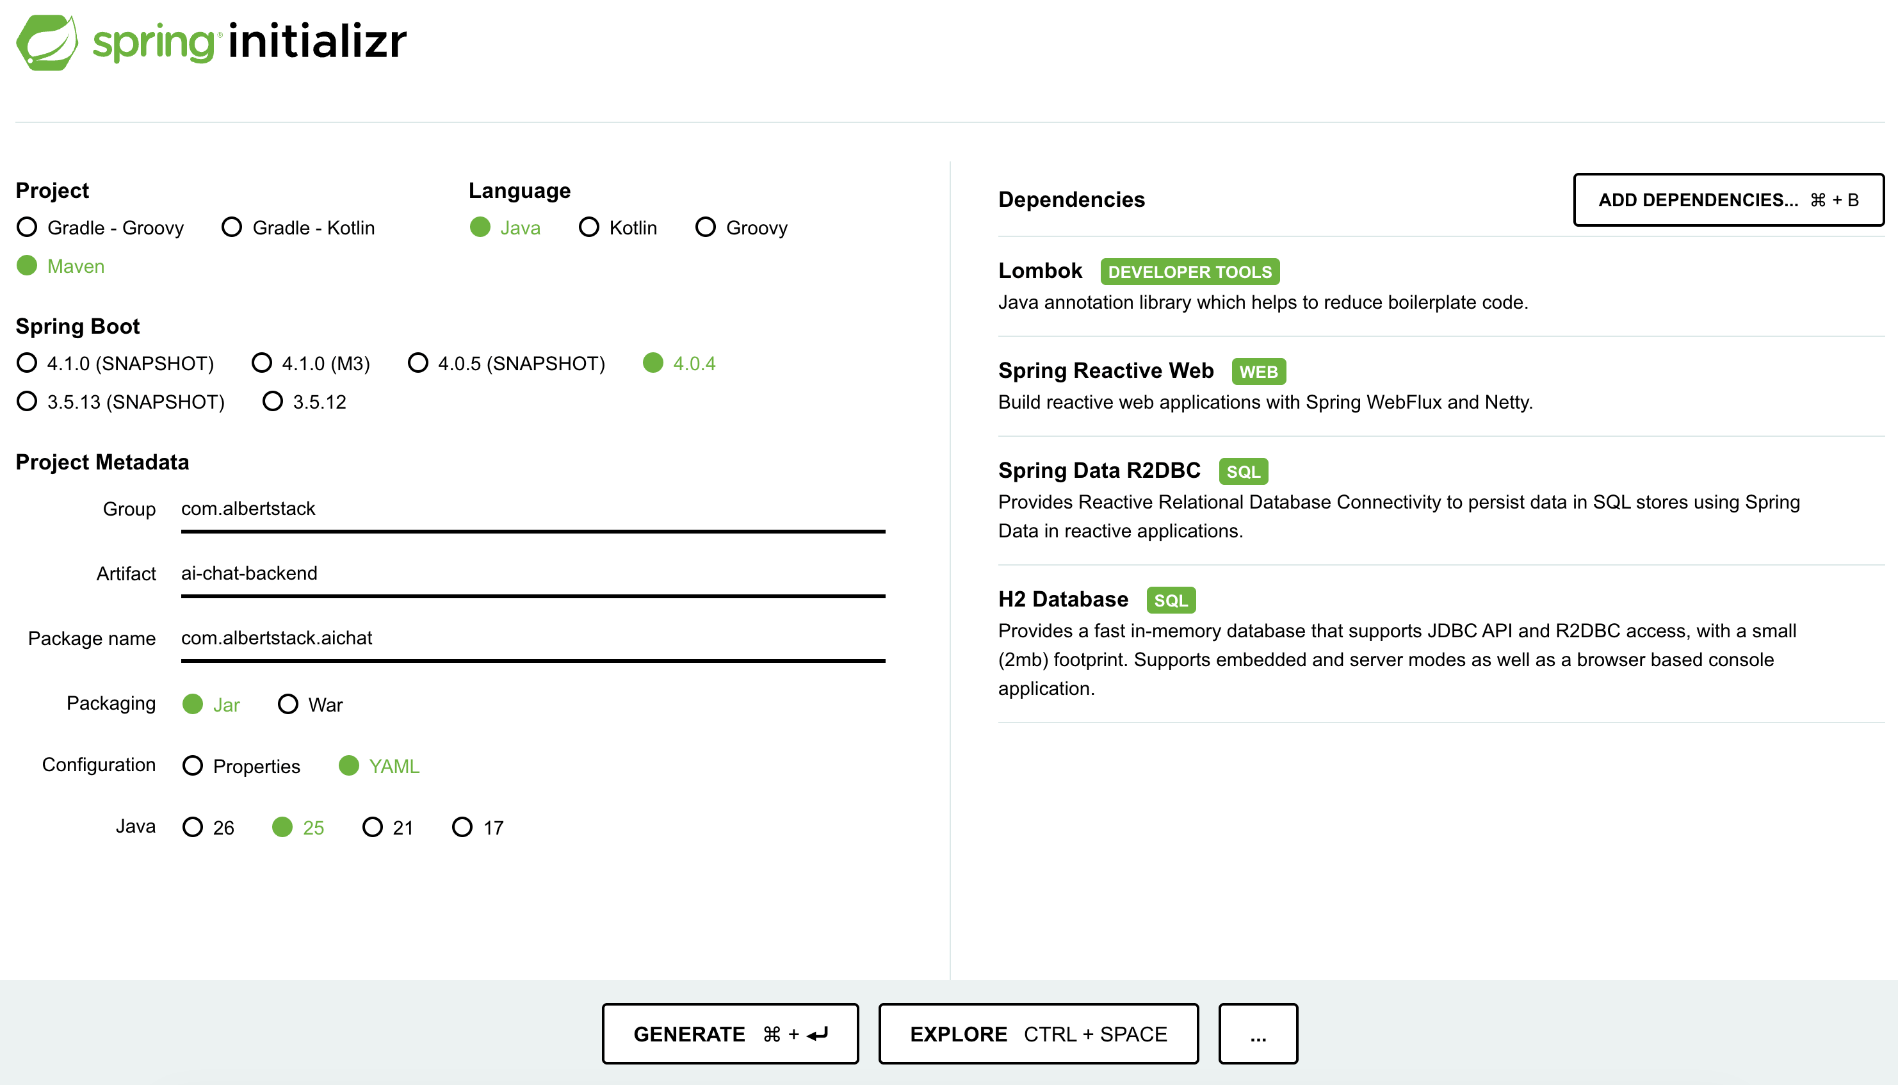Click the Generate button
The height and width of the screenshot is (1085, 1898).
(730, 1034)
